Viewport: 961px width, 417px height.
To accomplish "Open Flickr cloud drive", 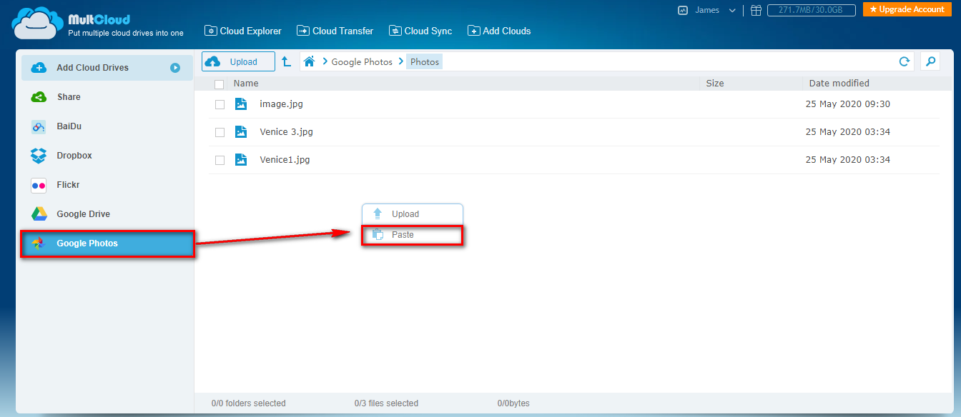I will point(107,185).
